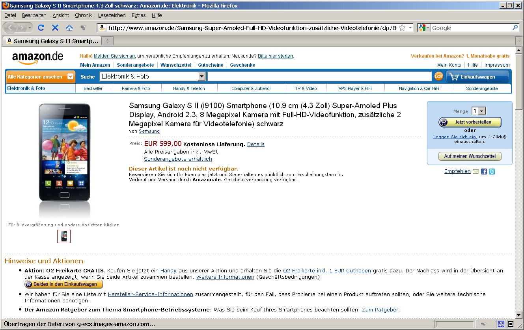The height and width of the screenshot is (330, 524).
Task: Open the Geschenke header link
Action: click(242, 65)
